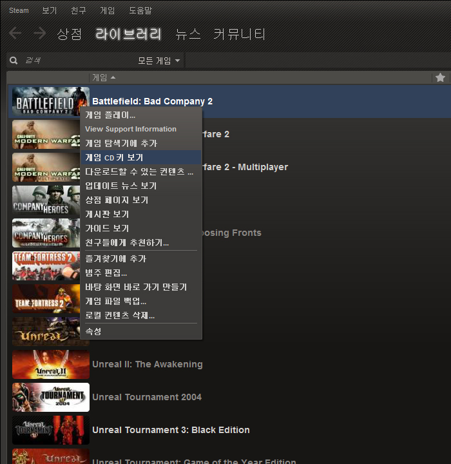Image resolution: width=451 pixels, height=464 pixels.
Task: Click the forward navigation arrow
Action: click(39, 34)
